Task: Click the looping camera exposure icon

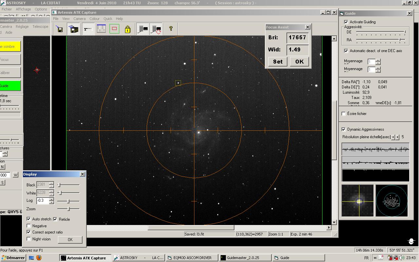Action: (156, 29)
